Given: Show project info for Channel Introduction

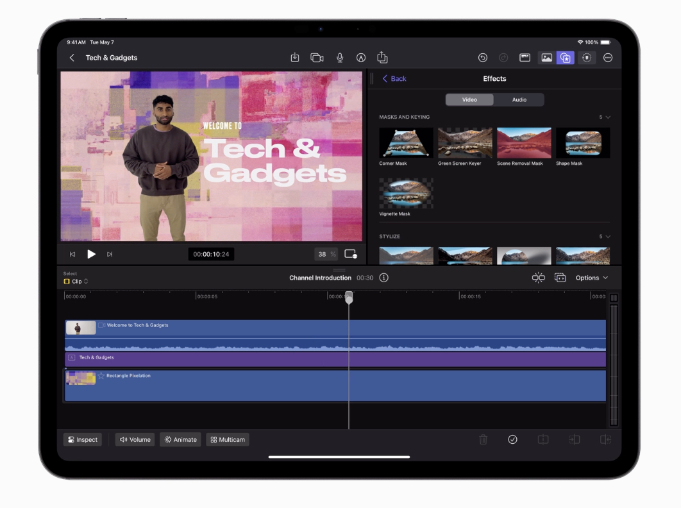Looking at the screenshot, I should (x=383, y=278).
